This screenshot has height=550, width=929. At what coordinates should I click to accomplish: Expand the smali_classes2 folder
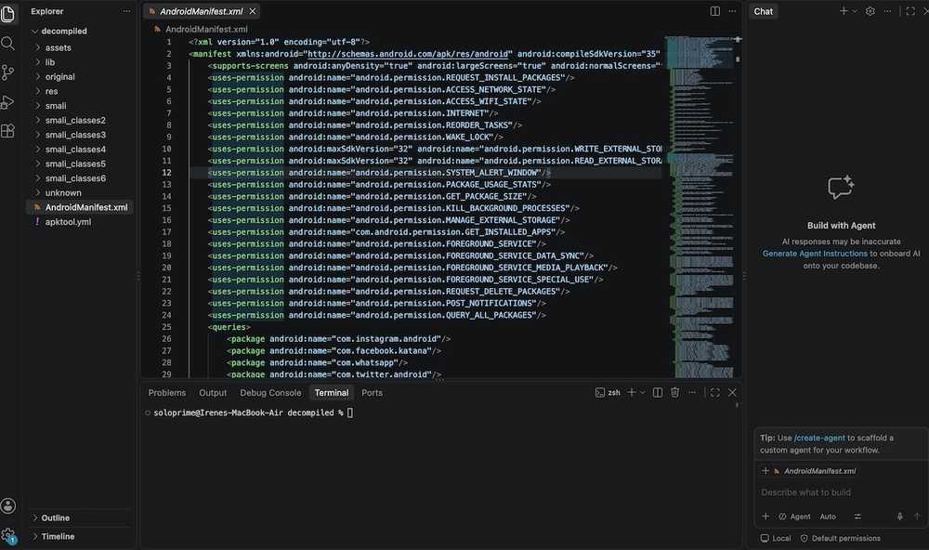pyautogui.click(x=75, y=120)
